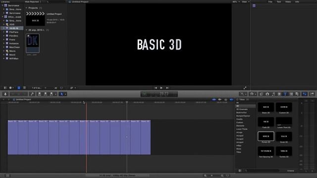Select the Untitled Project thumbnail in browser
Screen dimensions: 317x178
(x=35, y=19)
